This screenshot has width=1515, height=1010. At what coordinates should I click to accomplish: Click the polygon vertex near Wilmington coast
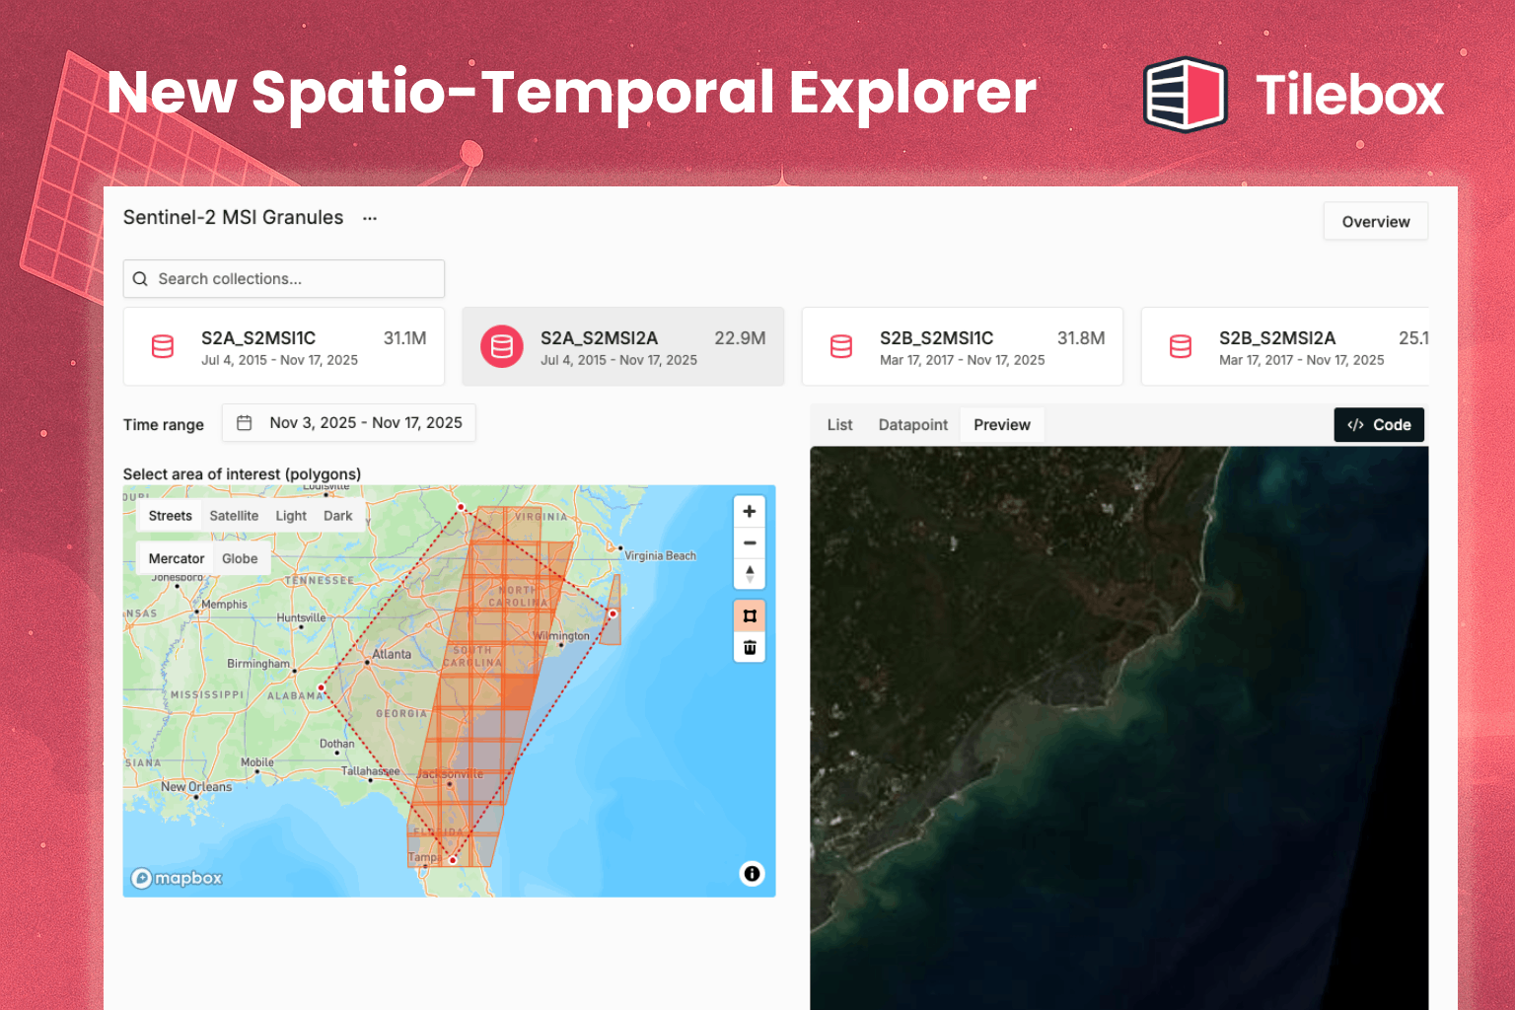pos(613,613)
